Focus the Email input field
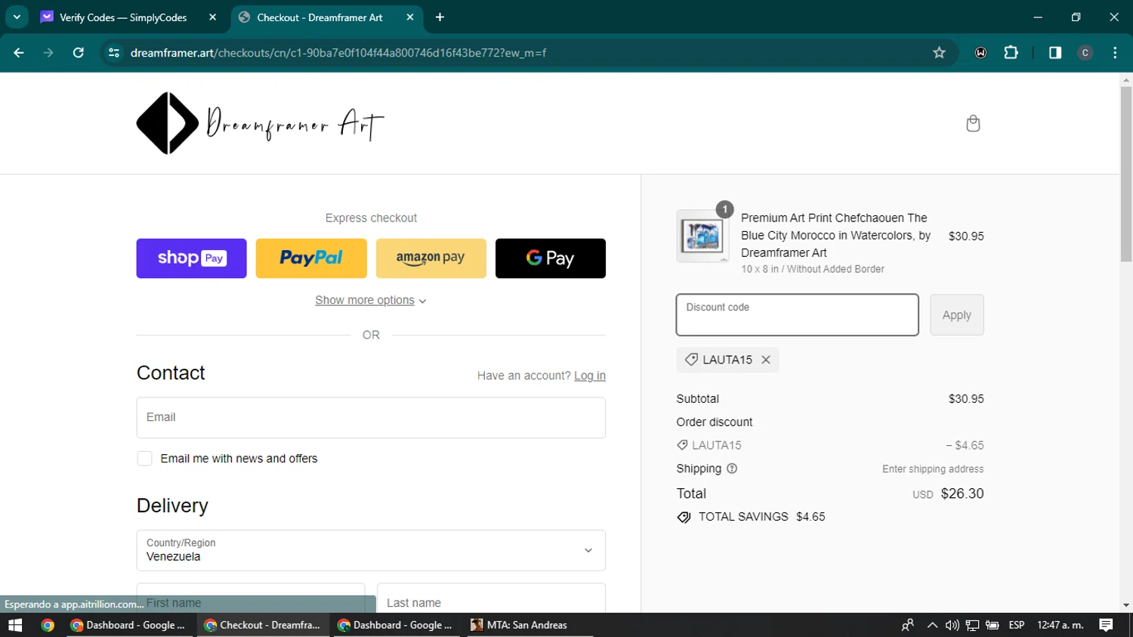The height and width of the screenshot is (637, 1133). [x=371, y=418]
